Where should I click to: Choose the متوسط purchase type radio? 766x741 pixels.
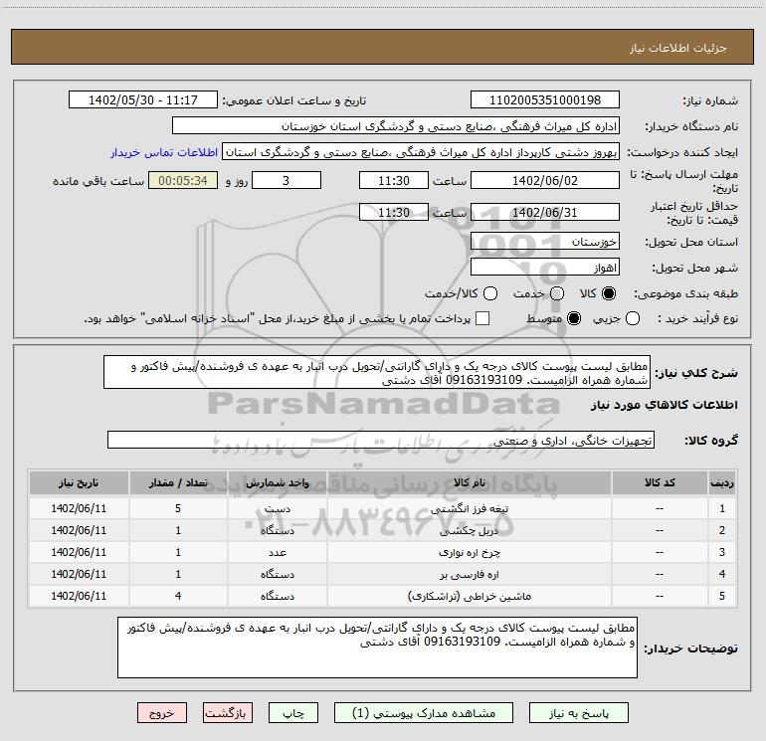click(574, 319)
